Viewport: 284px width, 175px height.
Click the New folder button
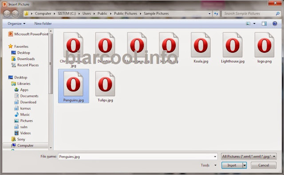click(x=43, y=23)
